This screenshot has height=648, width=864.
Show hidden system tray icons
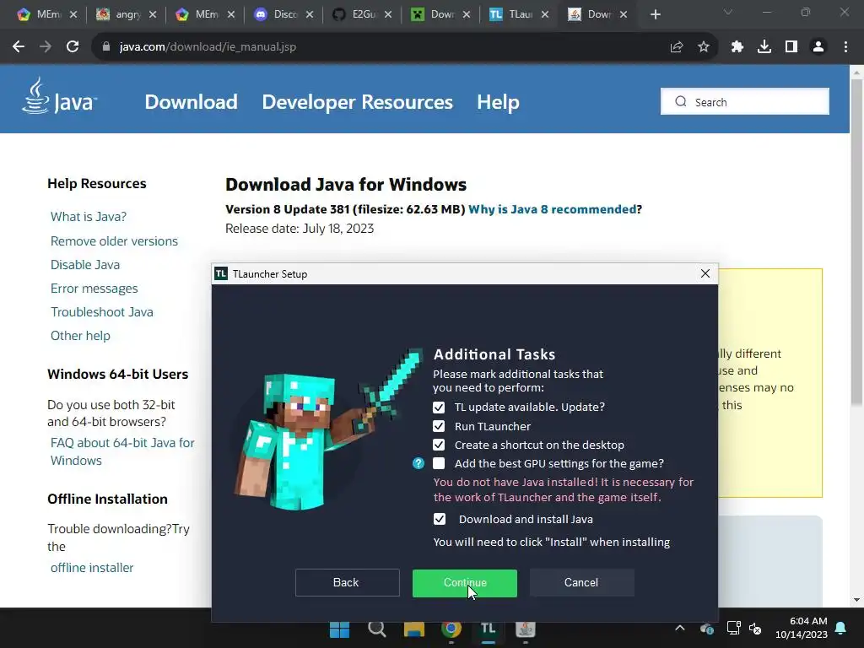click(x=680, y=628)
